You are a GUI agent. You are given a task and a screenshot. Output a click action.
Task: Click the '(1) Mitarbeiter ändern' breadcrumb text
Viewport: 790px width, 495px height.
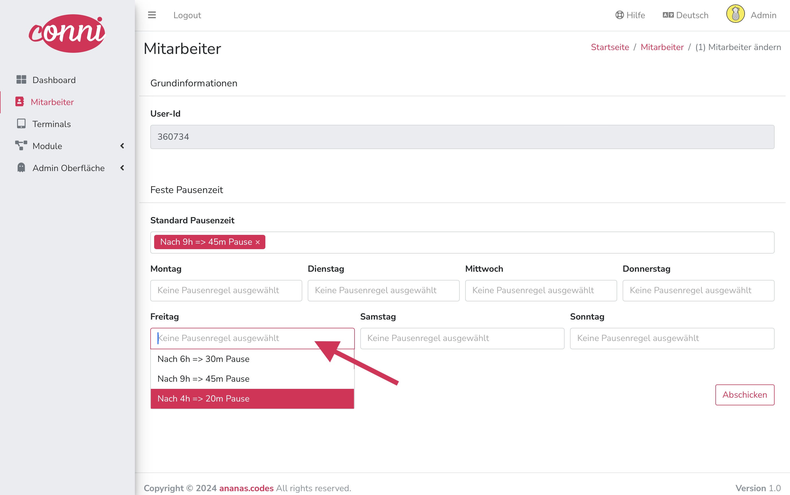click(738, 47)
